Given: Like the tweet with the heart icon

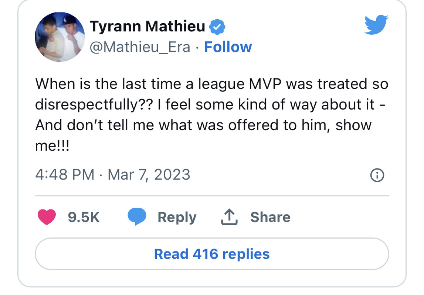Looking at the screenshot, I should click(47, 217).
